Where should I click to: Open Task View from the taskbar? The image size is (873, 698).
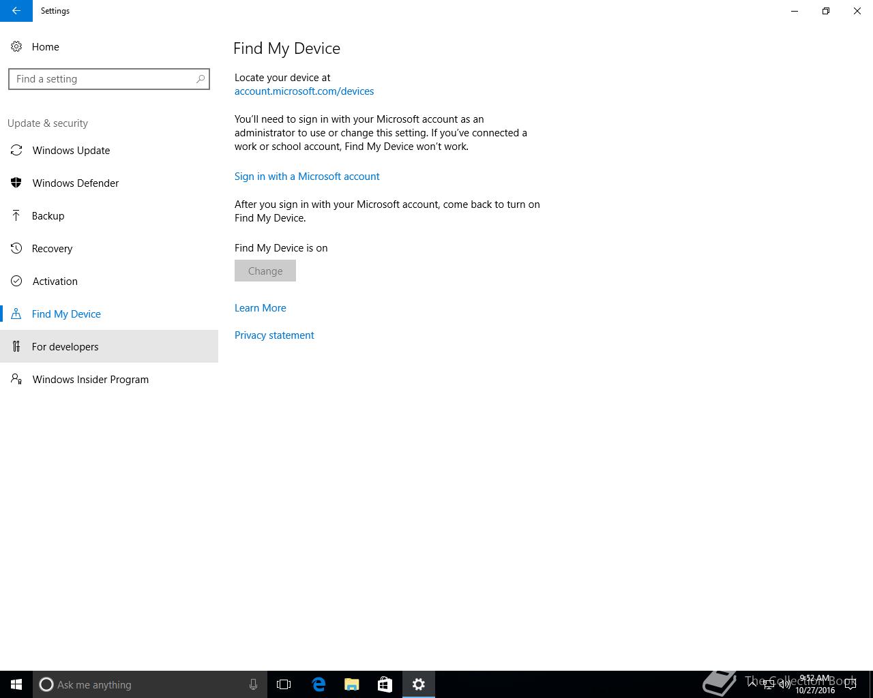[x=284, y=684]
